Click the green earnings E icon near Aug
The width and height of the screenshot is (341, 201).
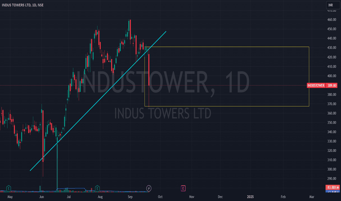[x=97, y=188]
